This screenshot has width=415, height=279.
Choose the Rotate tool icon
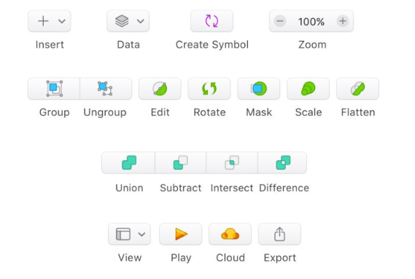pos(209,89)
